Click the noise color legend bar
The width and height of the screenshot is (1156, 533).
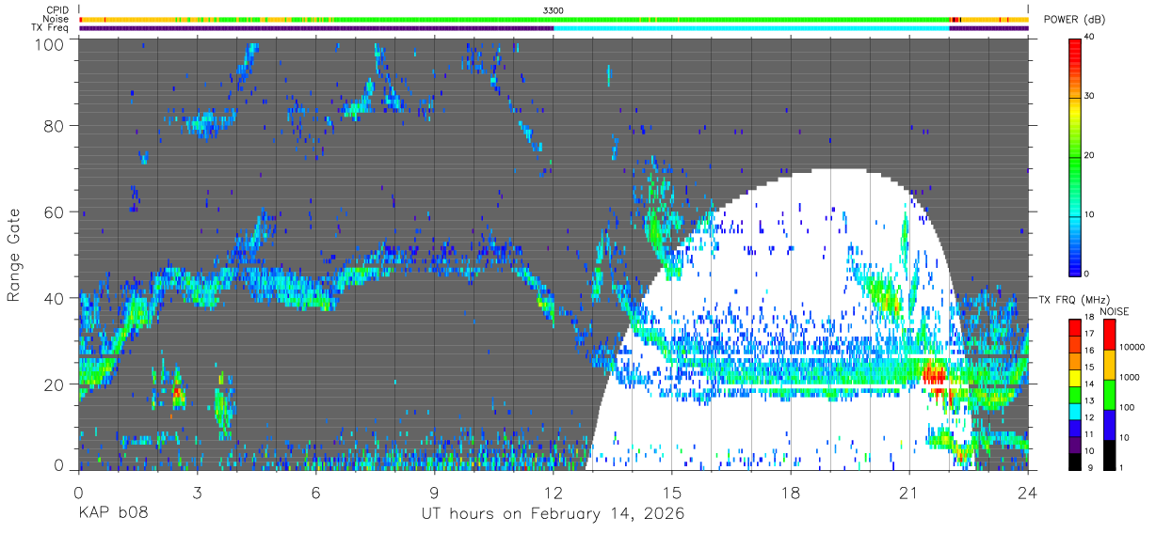click(1111, 395)
